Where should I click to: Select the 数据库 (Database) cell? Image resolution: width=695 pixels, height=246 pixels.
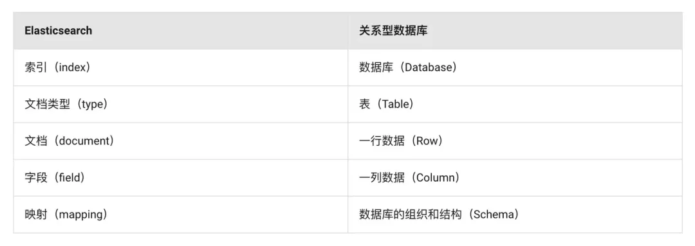coord(515,67)
